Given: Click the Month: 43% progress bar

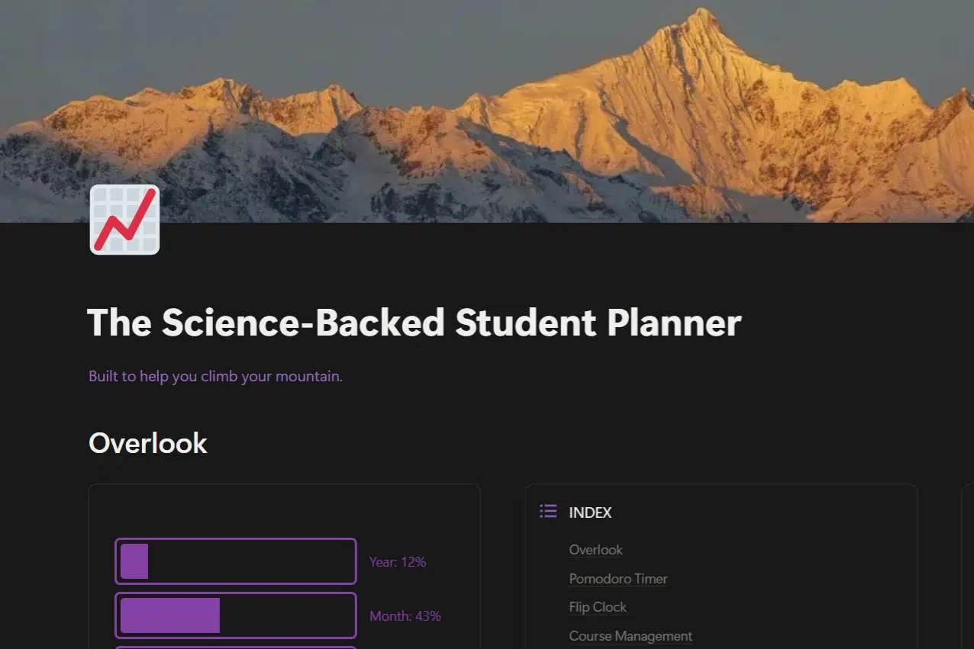Looking at the screenshot, I should coord(235,615).
